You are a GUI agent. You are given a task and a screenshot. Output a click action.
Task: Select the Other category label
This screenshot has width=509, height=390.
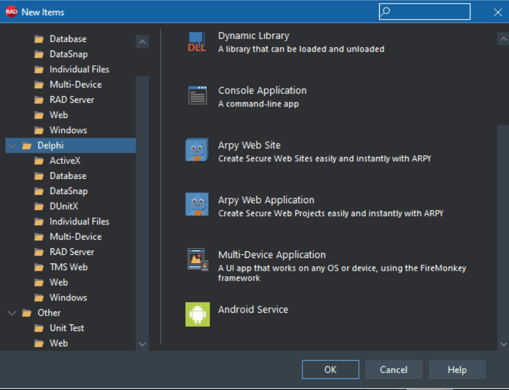[x=49, y=313]
